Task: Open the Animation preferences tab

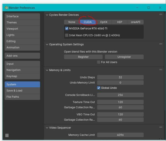Action: (x=22, y=48)
